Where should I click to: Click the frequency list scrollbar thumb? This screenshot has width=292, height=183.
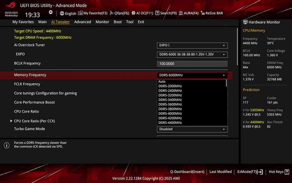click(x=226, y=83)
